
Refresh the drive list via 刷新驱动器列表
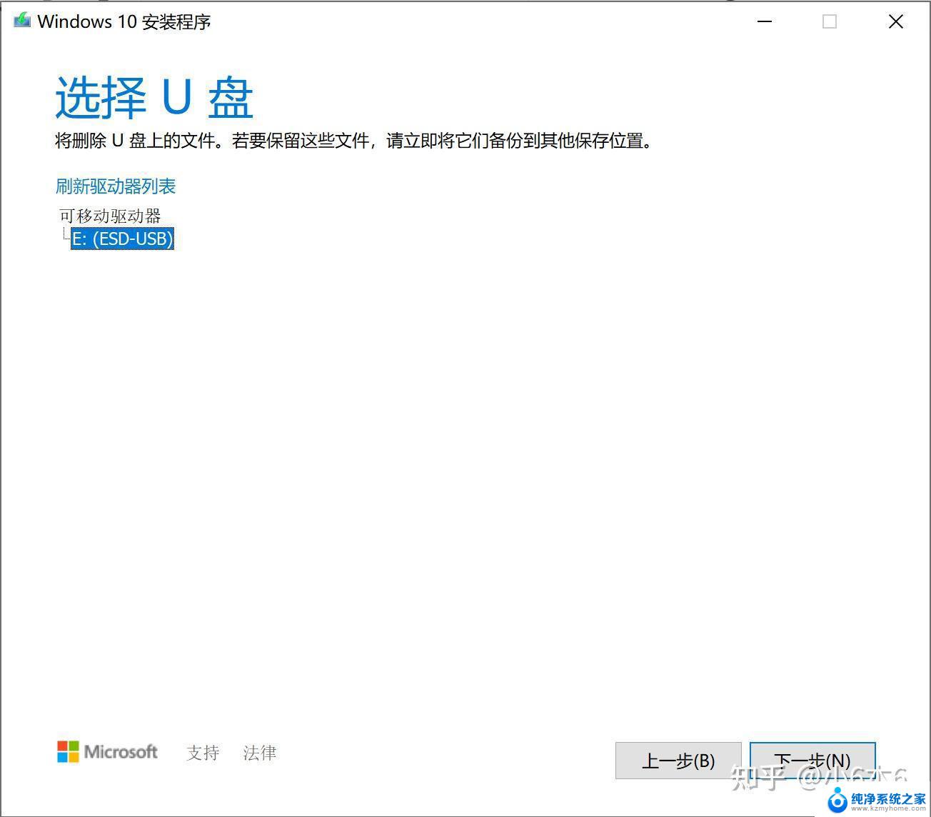click(x=116, y=186)
